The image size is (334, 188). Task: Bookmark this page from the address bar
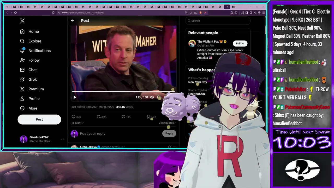pyautogui.click(x=53, y=13)
